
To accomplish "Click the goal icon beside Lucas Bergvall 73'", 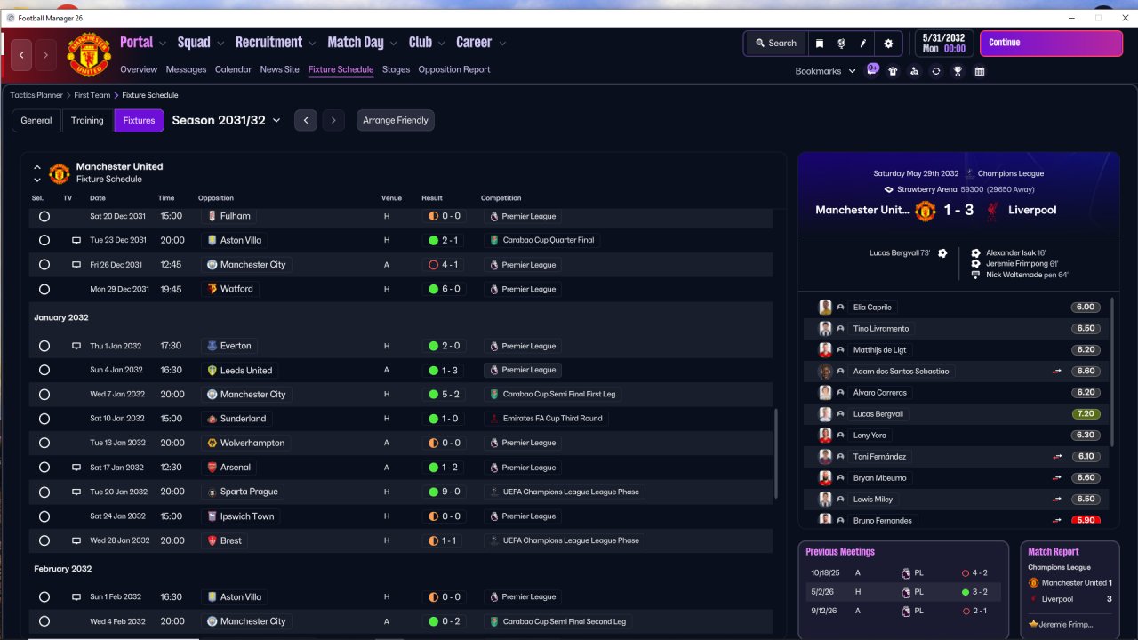I will coord(942,253).
